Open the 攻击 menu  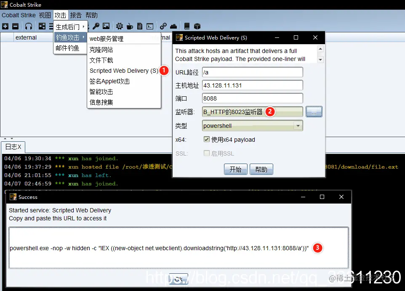pos(61,15)
